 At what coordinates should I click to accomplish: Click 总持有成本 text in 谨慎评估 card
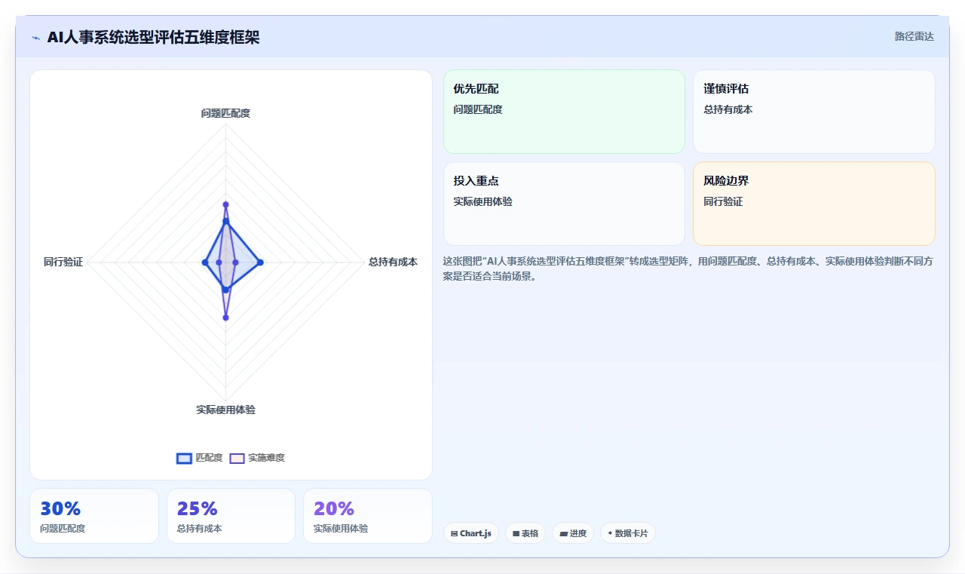(x=728, y=109)
